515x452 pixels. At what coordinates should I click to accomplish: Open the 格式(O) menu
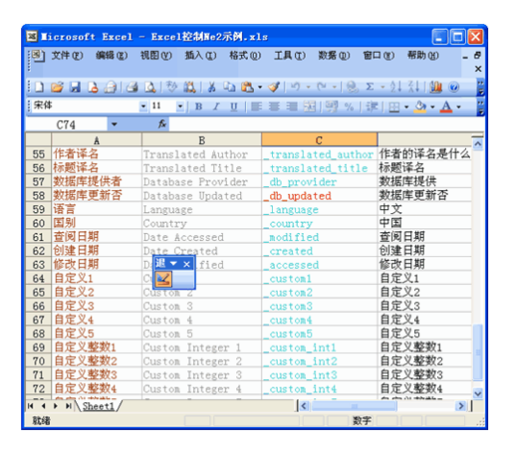[x=245, y=56]
